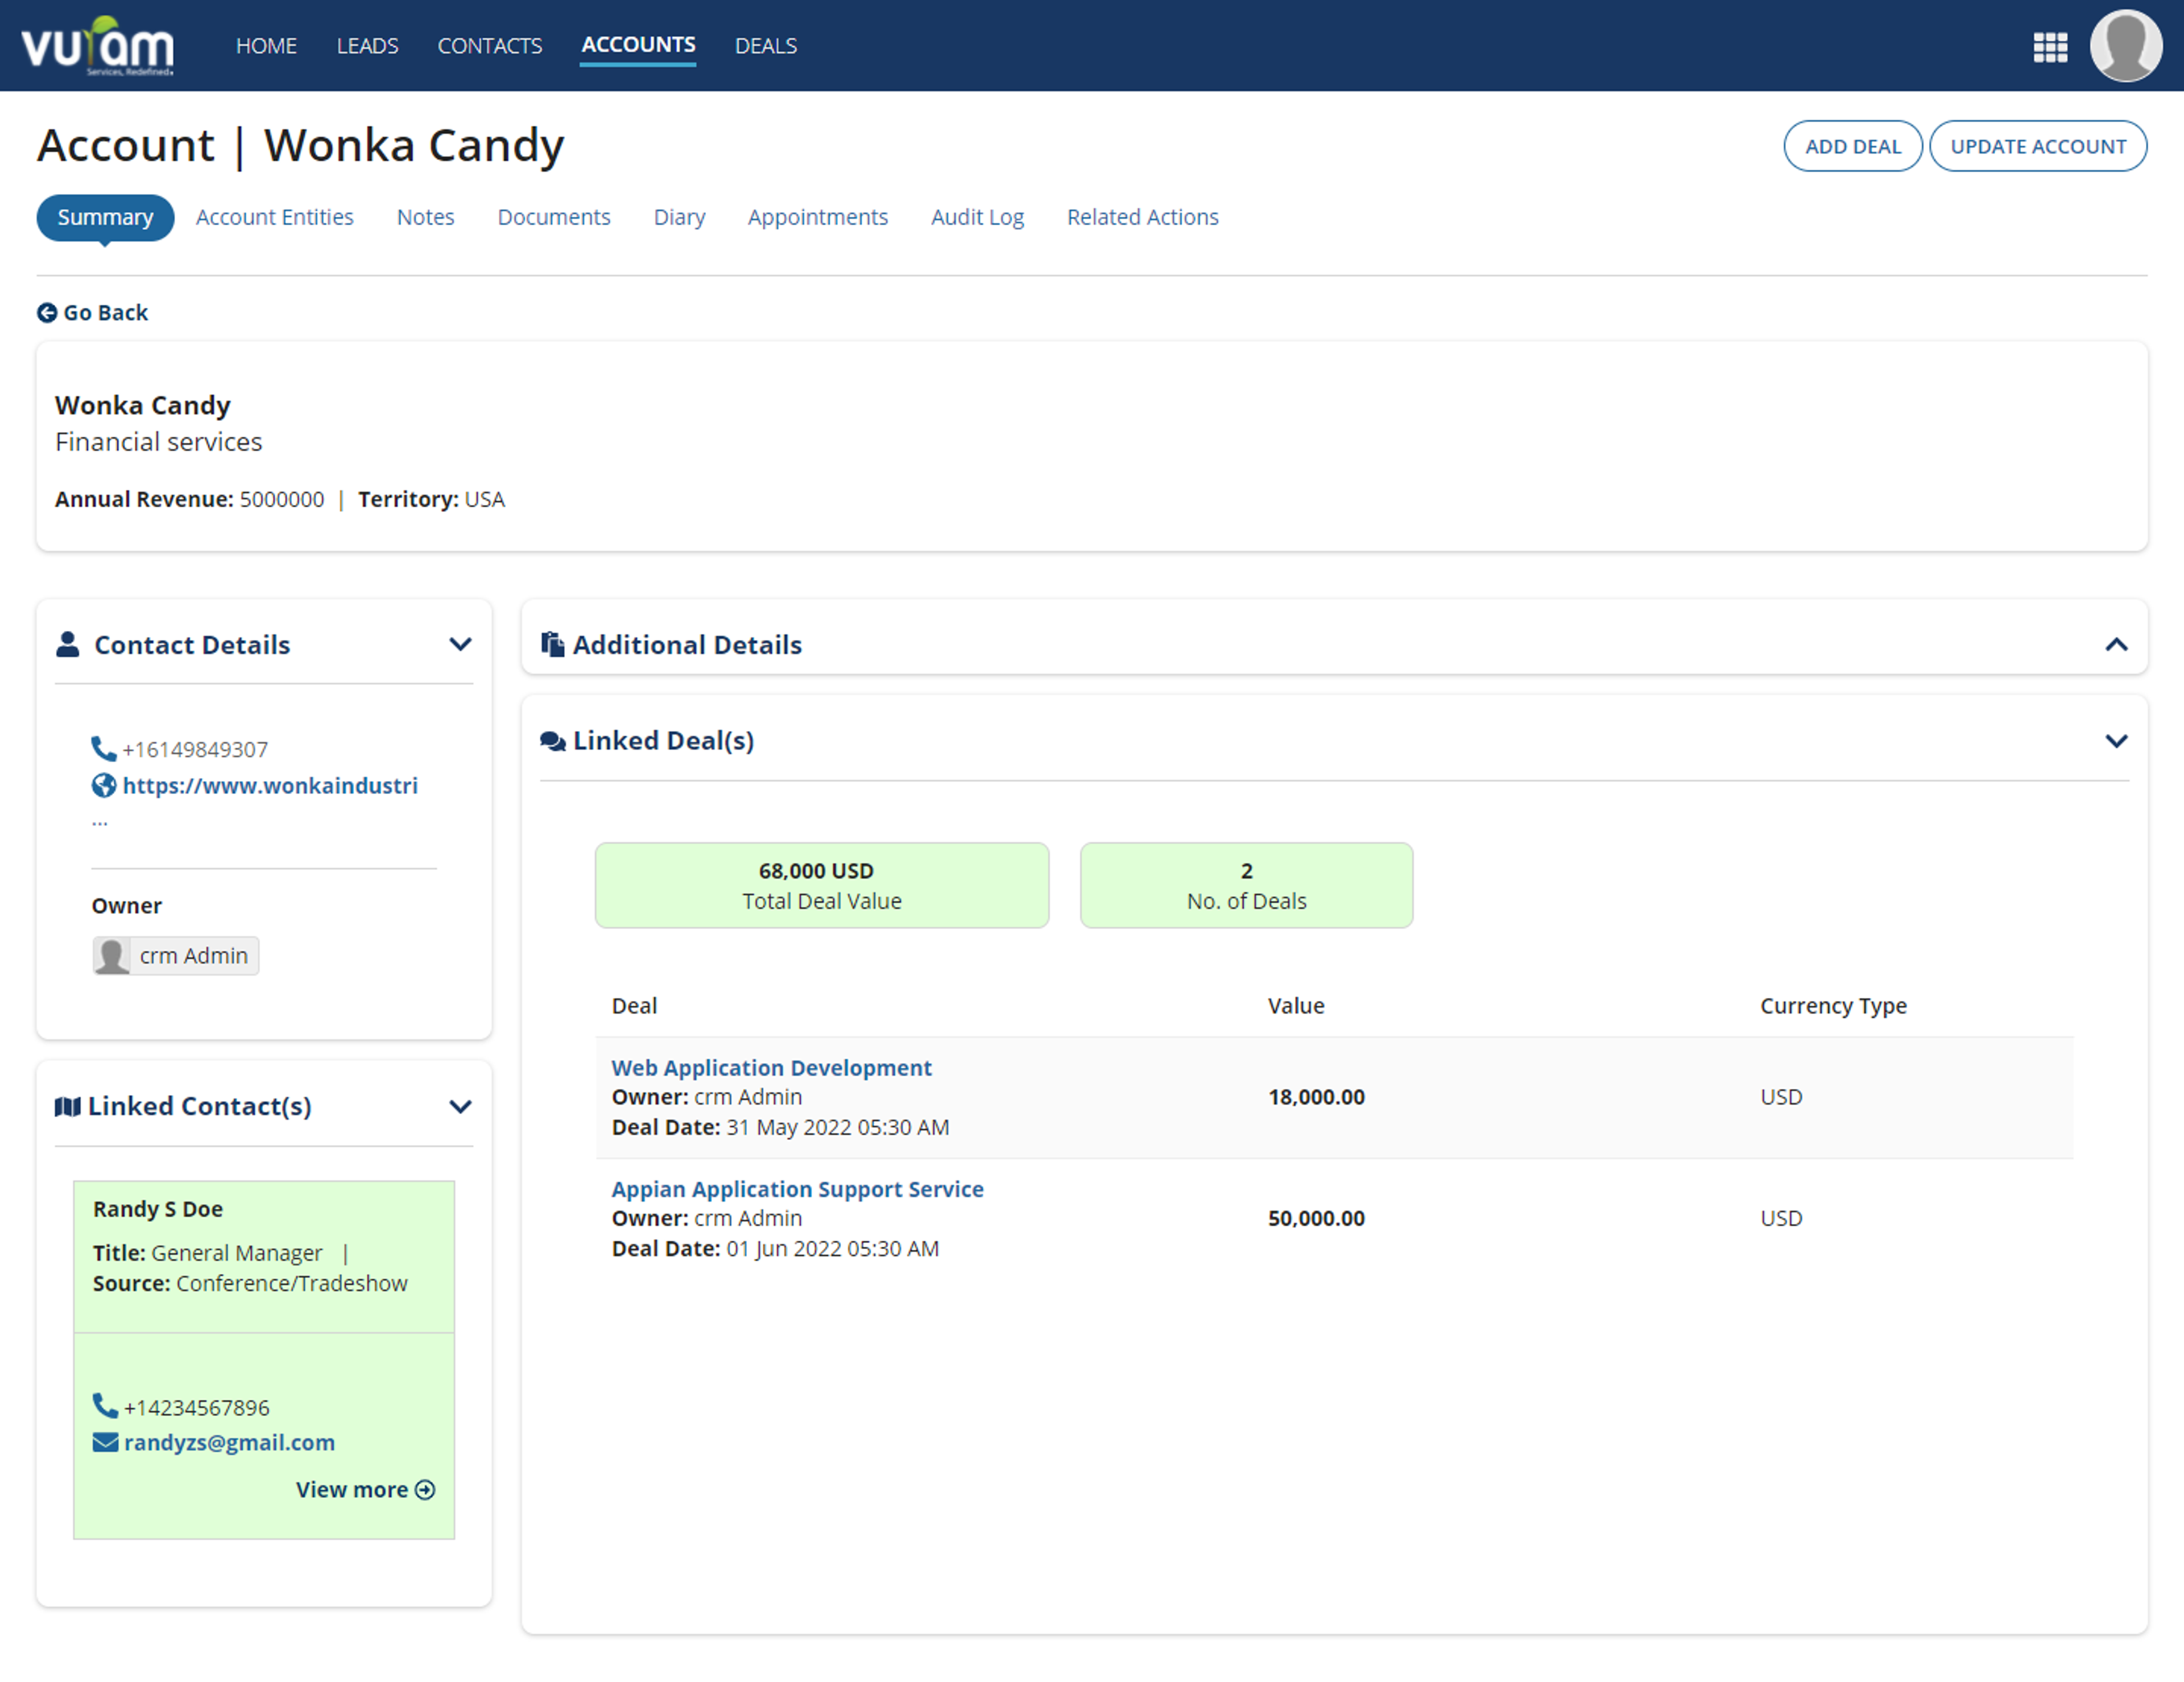2184x1682 pixels.
Task: Open the Audit Log tab
Action: point(977,217)
